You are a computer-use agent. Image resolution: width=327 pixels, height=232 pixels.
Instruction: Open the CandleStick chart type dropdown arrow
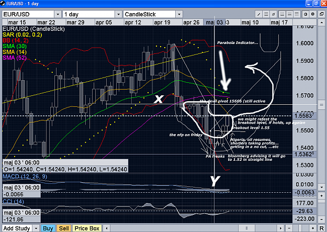coord(179,14)
